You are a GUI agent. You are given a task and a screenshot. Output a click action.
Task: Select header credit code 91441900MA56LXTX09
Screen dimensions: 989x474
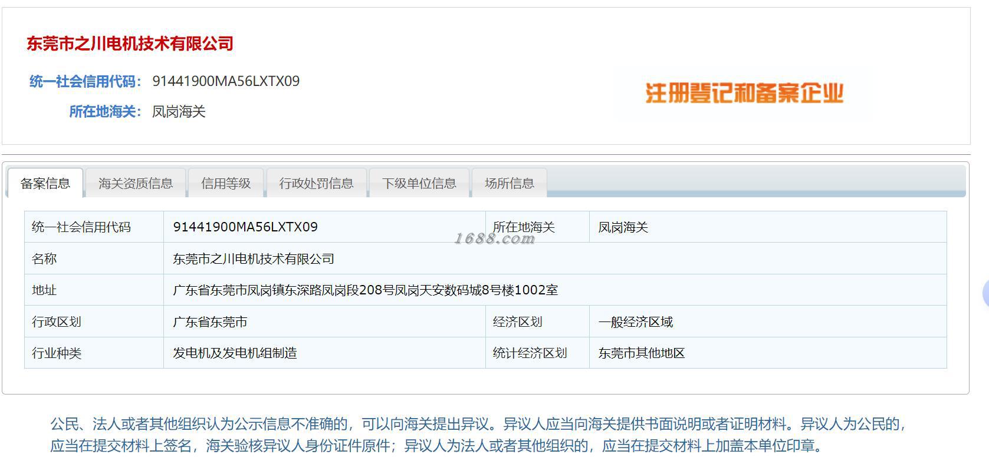pyautogui.click(x=226, y=81)
